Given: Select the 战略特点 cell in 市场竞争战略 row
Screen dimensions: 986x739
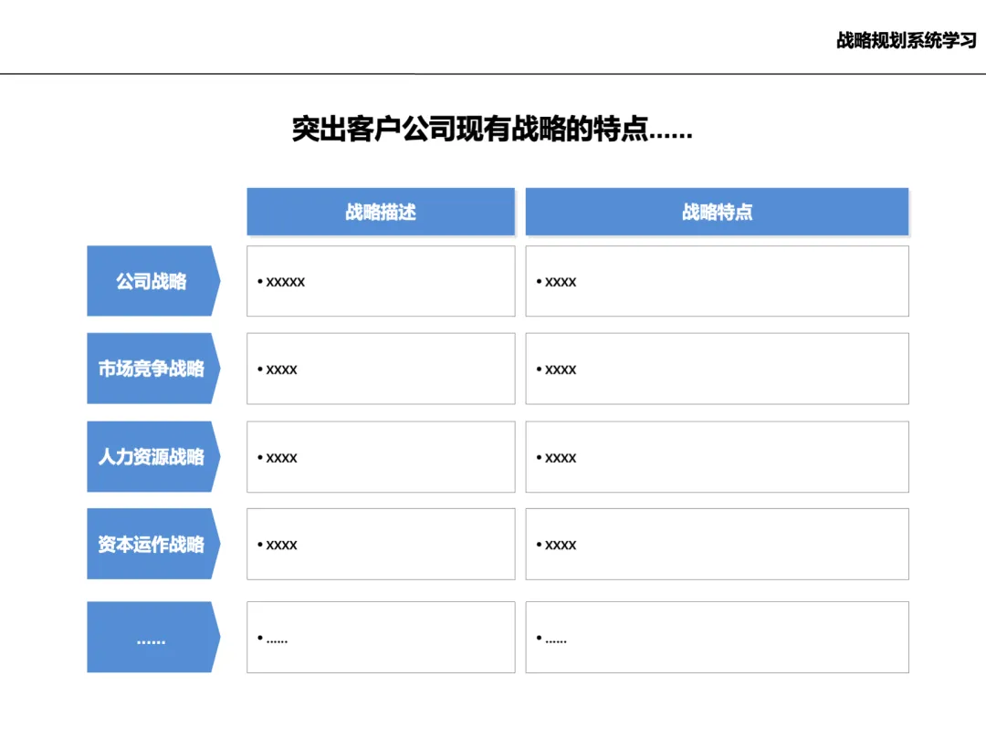Looking at the screenshot, I should coord(717,369).
